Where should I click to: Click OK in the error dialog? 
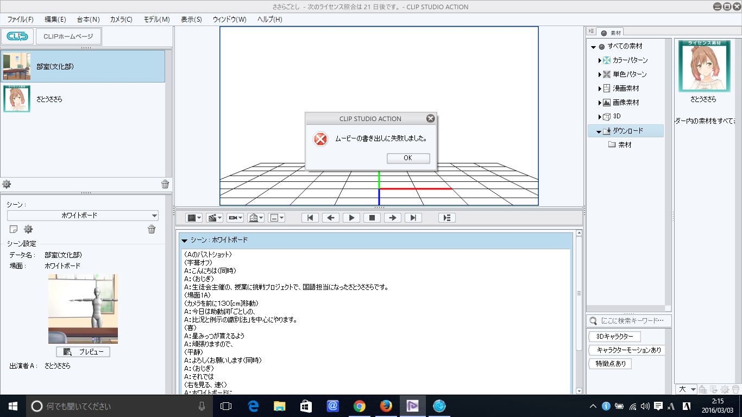coord(408,158)
